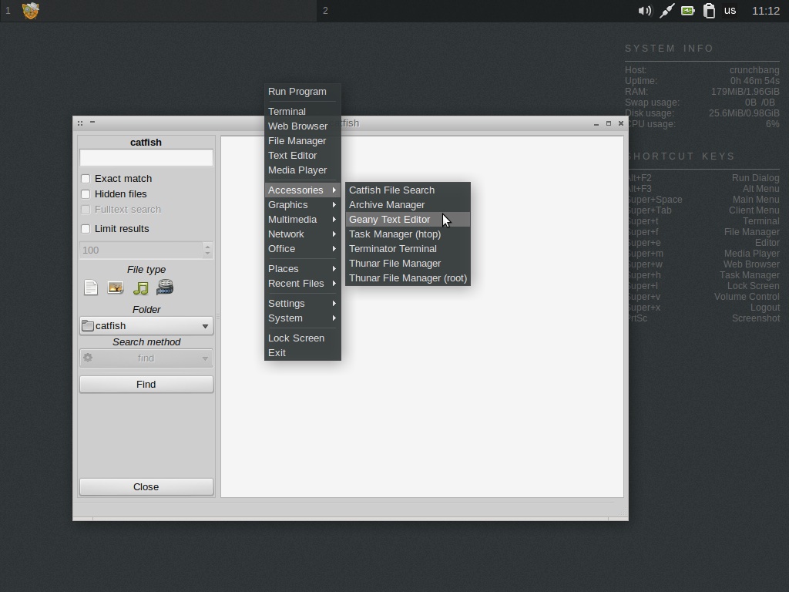
Task: Launch Terminator Terminal
Action: (408, 249)
